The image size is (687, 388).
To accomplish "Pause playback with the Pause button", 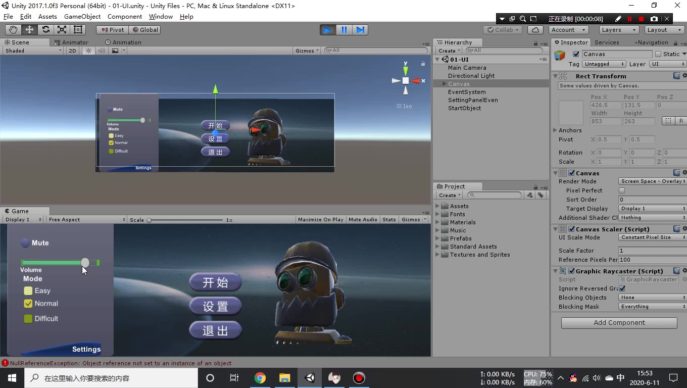I will (343, 30).
